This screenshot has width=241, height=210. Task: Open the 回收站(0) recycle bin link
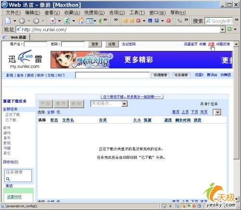tap(11, 162)
